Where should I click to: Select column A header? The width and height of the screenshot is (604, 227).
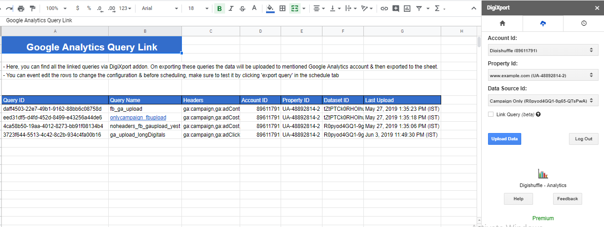[x=55, y=31]
